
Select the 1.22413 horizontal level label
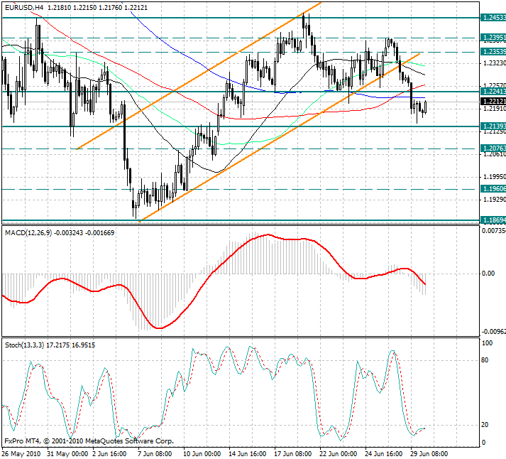pyautogui.click(x=493, y=91)
